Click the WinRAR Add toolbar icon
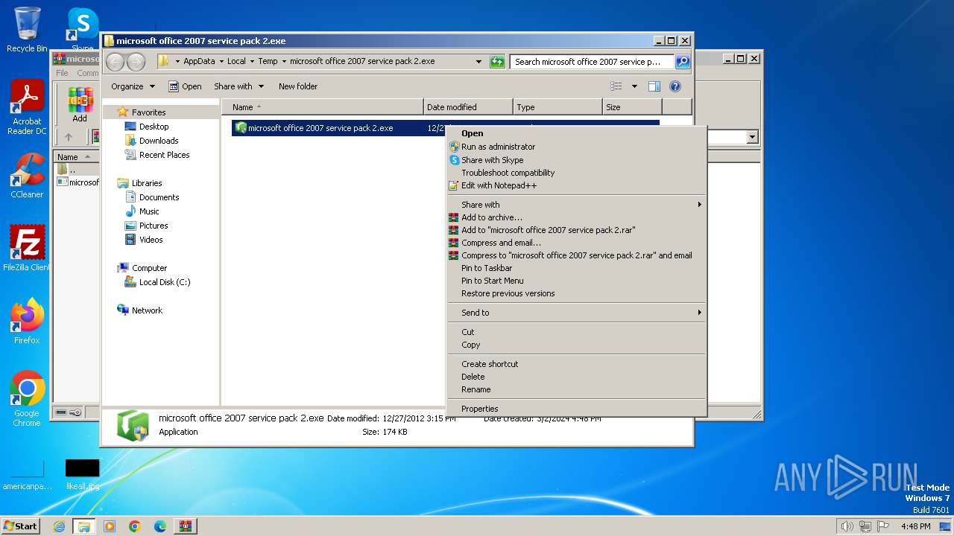Screen dimensions: 954x536 [x=80, y=105]
